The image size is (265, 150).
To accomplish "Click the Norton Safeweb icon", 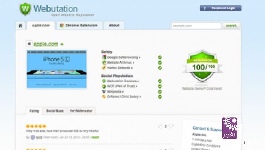I will coord(104,68).
